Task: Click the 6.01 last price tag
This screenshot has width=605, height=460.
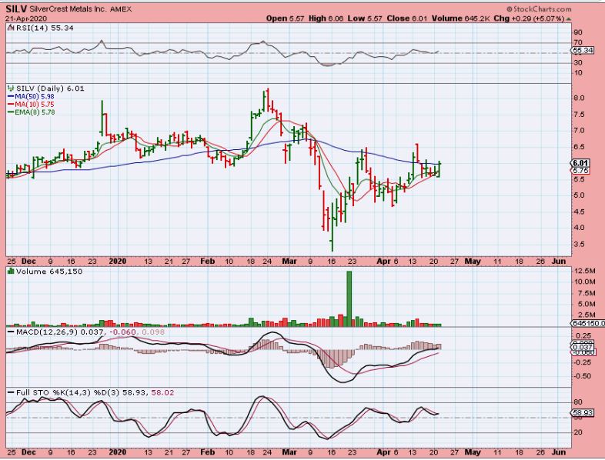Action: (581, 163)
